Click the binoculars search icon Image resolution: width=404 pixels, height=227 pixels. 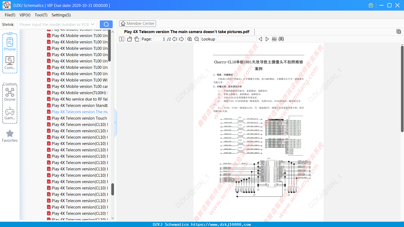[x=281, y=39]
